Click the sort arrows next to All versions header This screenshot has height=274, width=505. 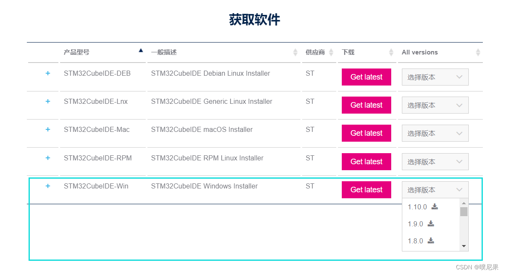pos(478,52)
